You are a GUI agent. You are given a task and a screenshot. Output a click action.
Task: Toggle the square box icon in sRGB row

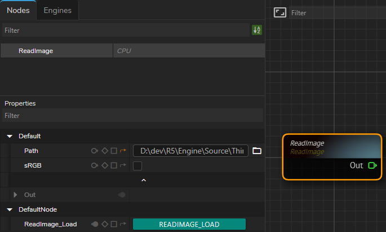[113, 165]
